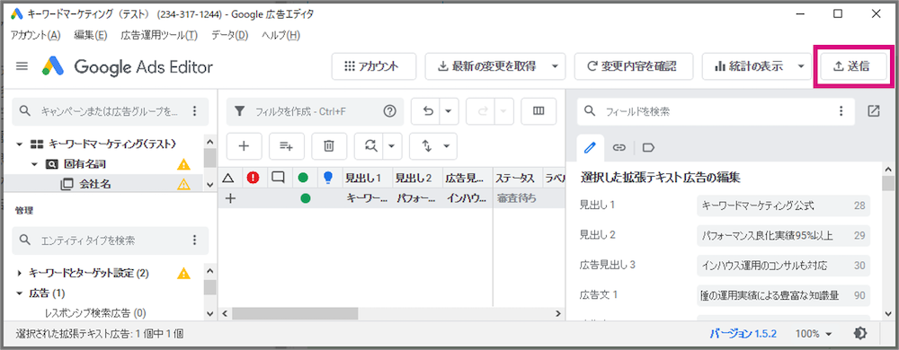Expand the undo history dropdown

[x=449, y=111]
